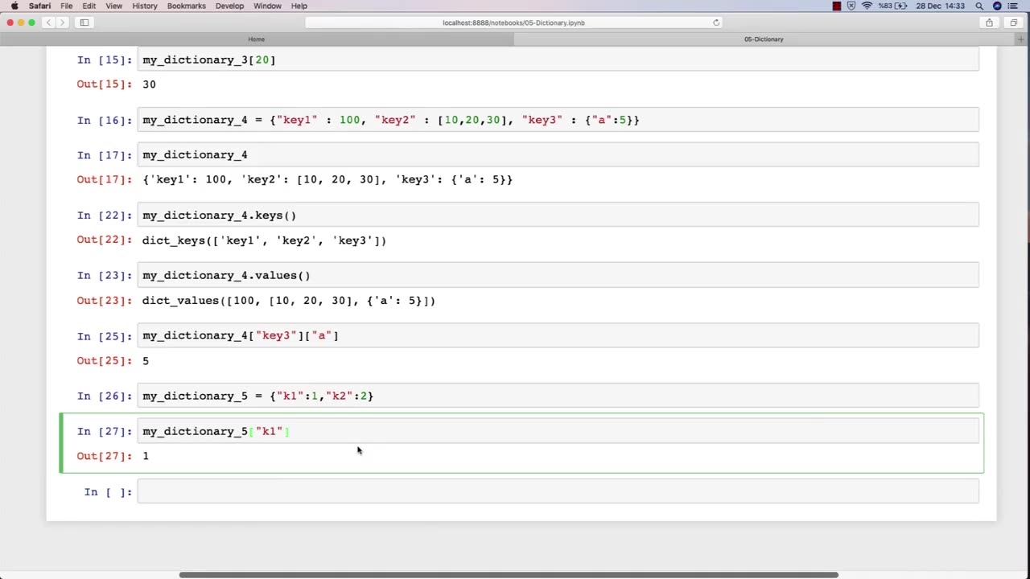Image resolution: width=1030 pixels, height=579 pixels.
Task: Show all tabs overview button
Action: [x=1013, y=23]
